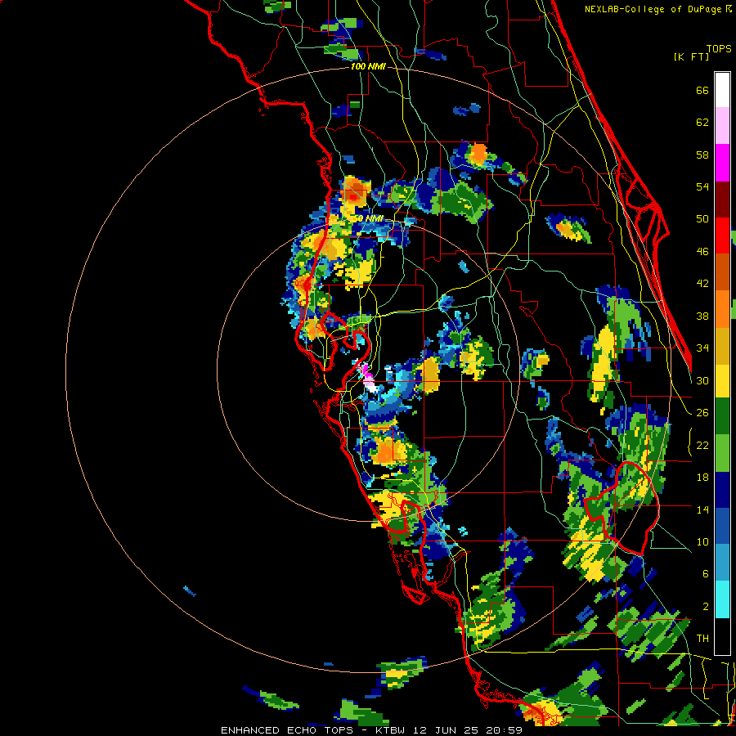
Task: Select the 26 value in the legend
Action: point(702,413)
